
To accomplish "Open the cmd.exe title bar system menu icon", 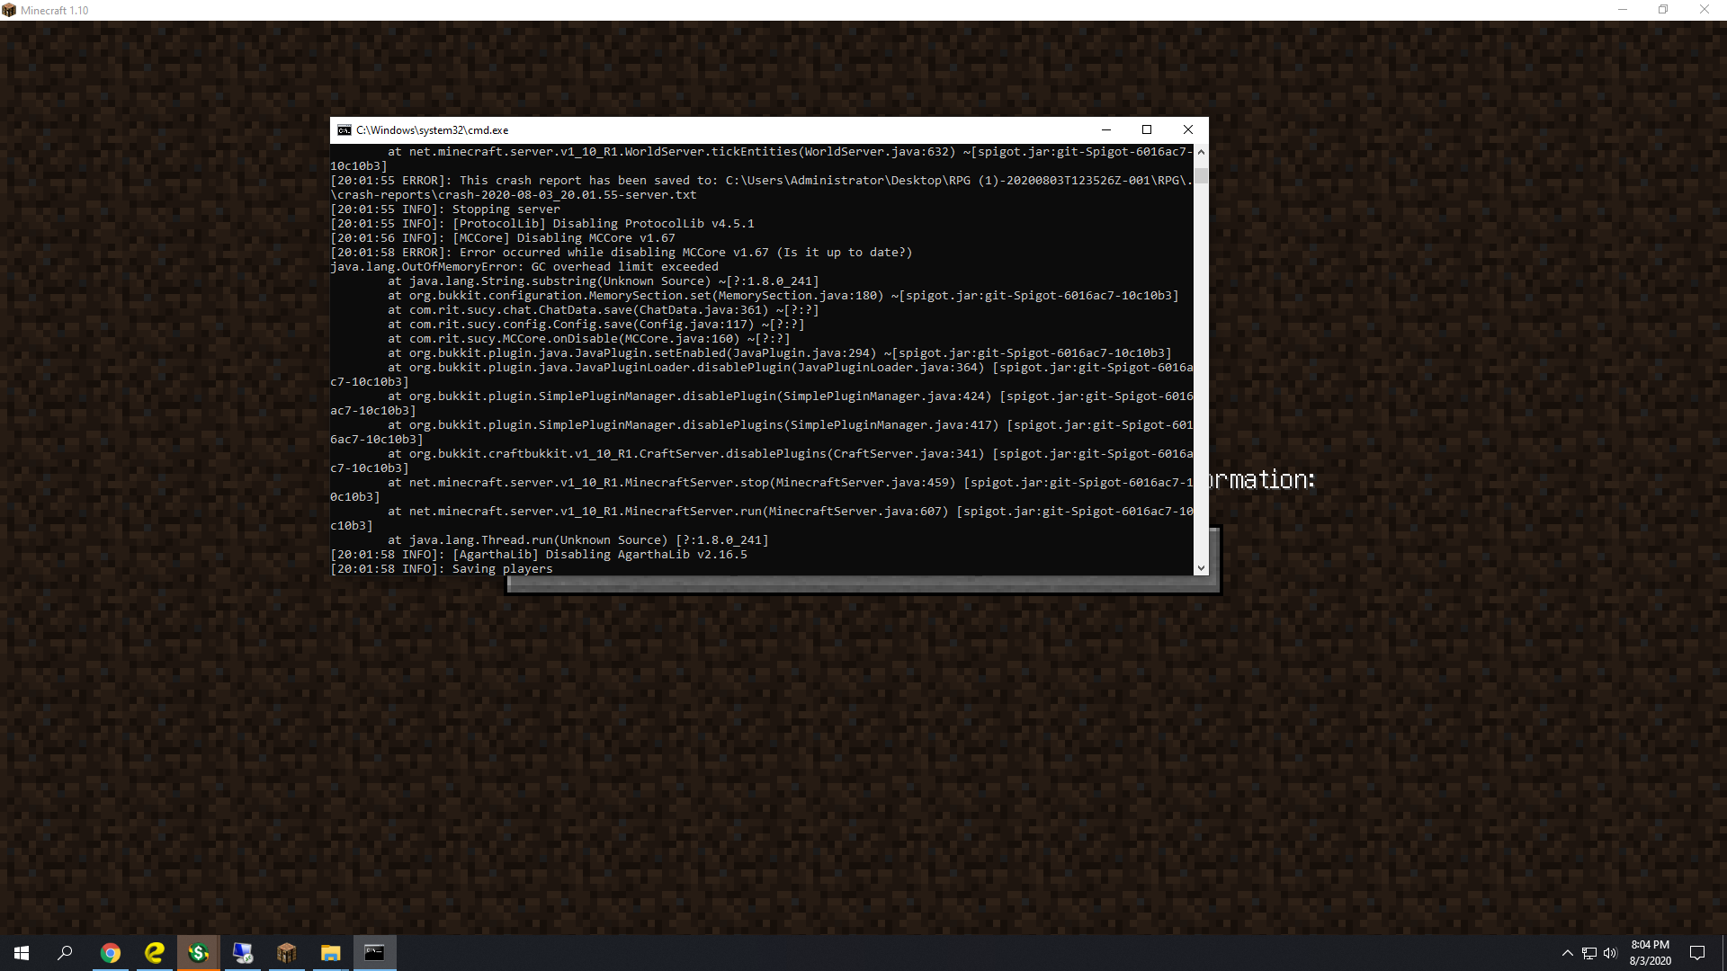I will 345,130.
